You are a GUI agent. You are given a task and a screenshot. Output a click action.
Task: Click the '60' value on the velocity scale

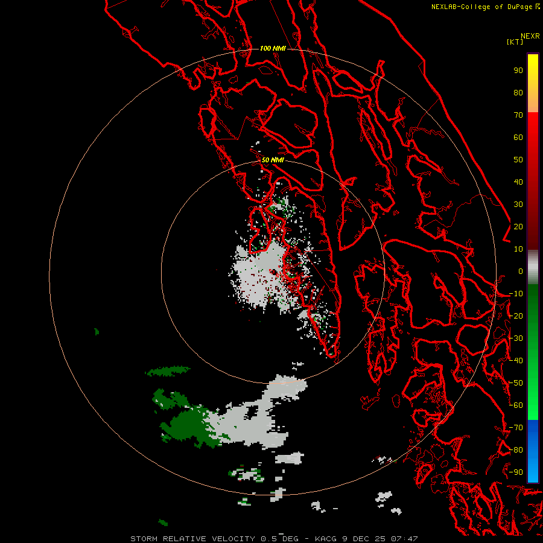pos(518,137)
